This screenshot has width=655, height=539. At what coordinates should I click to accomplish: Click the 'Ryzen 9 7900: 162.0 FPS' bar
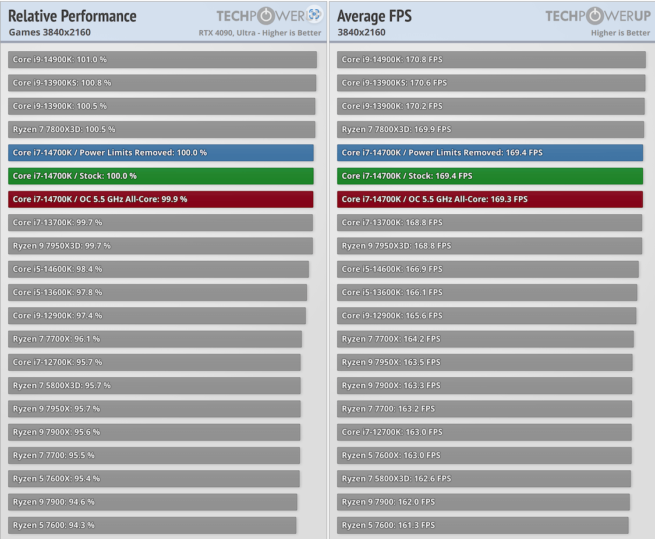pyautogui.click(x=483, y=502)
